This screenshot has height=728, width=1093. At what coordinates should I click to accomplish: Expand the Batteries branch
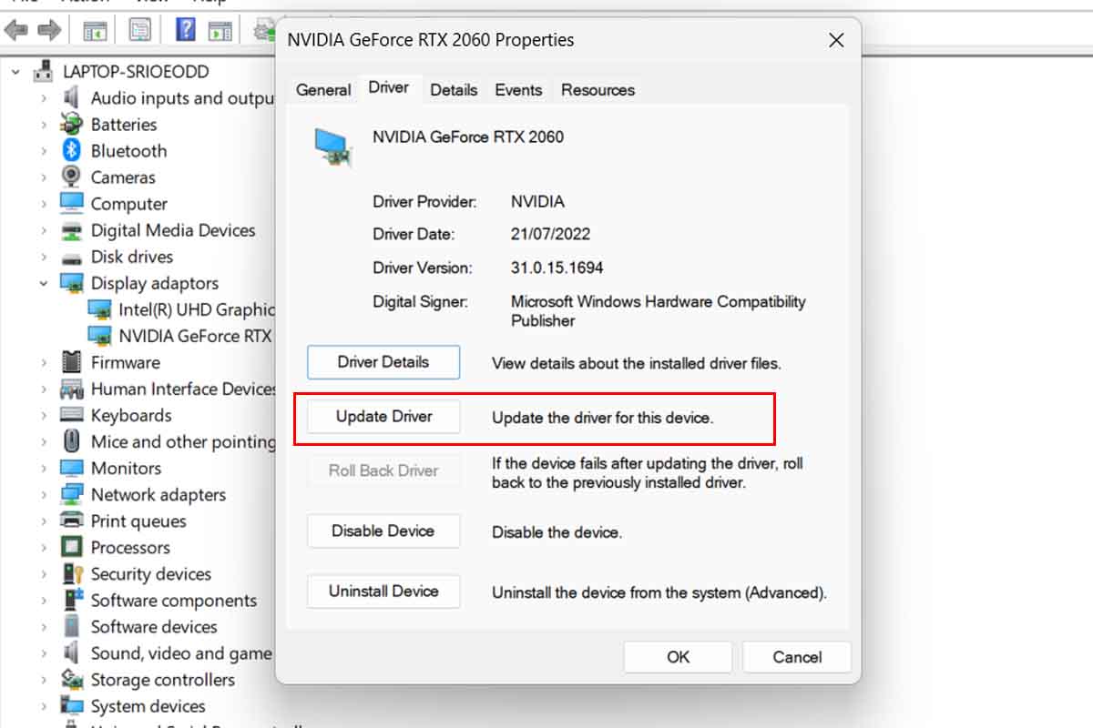(x=43, y=125)
